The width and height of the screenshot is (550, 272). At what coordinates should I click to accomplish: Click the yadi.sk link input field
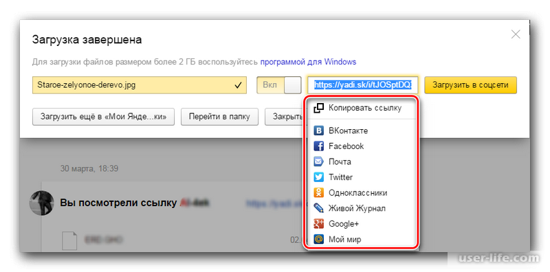[362, 85]
